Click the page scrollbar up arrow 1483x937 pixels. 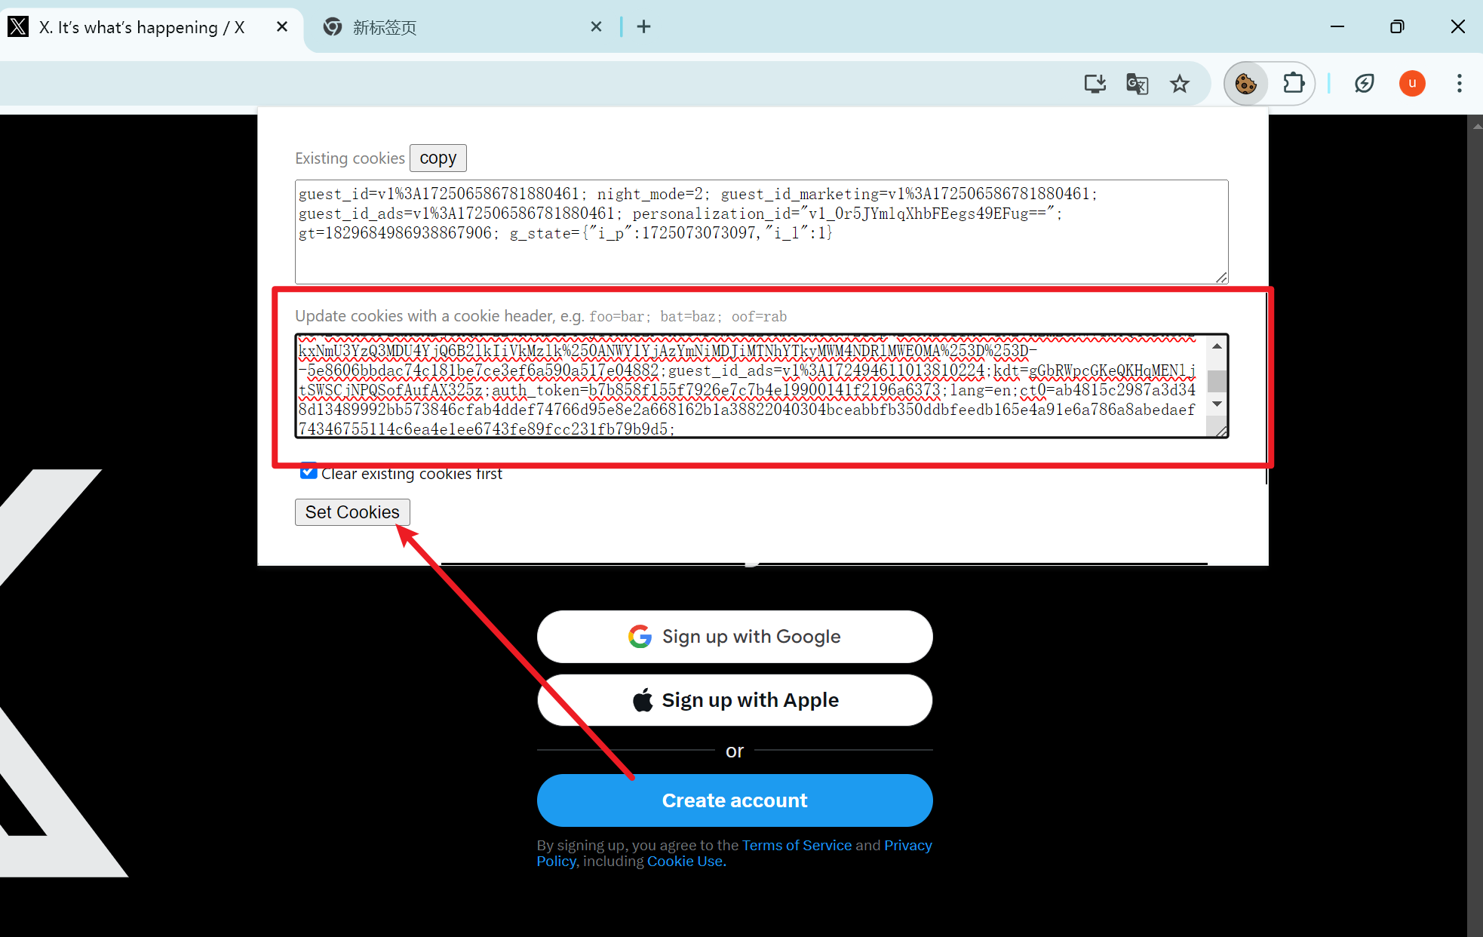point(1476,126)
